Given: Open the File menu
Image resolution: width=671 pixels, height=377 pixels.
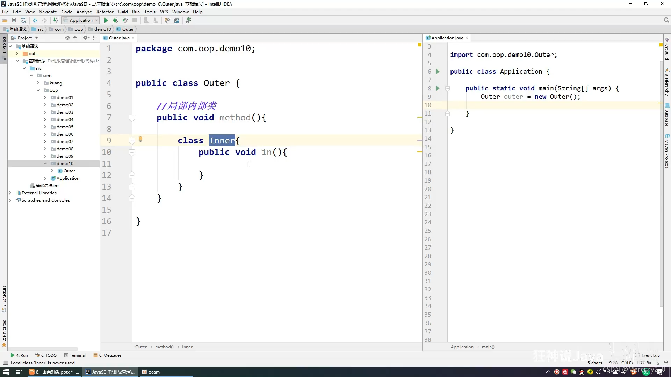Looking at the screenshot, I should [x=5, y=12].
